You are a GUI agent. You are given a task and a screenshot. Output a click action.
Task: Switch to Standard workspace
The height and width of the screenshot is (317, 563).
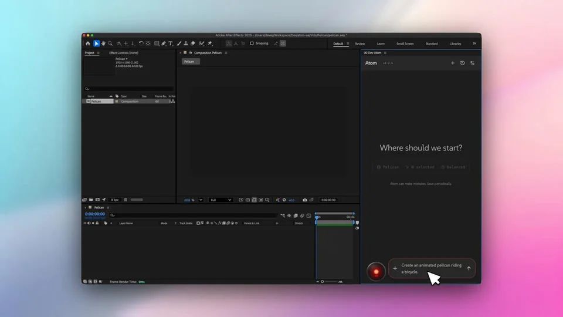(432, 44)
